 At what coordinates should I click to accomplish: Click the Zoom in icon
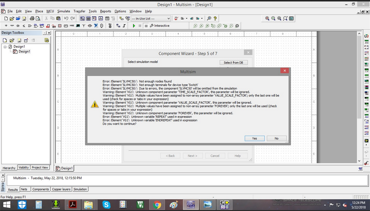tap(267, 18)
